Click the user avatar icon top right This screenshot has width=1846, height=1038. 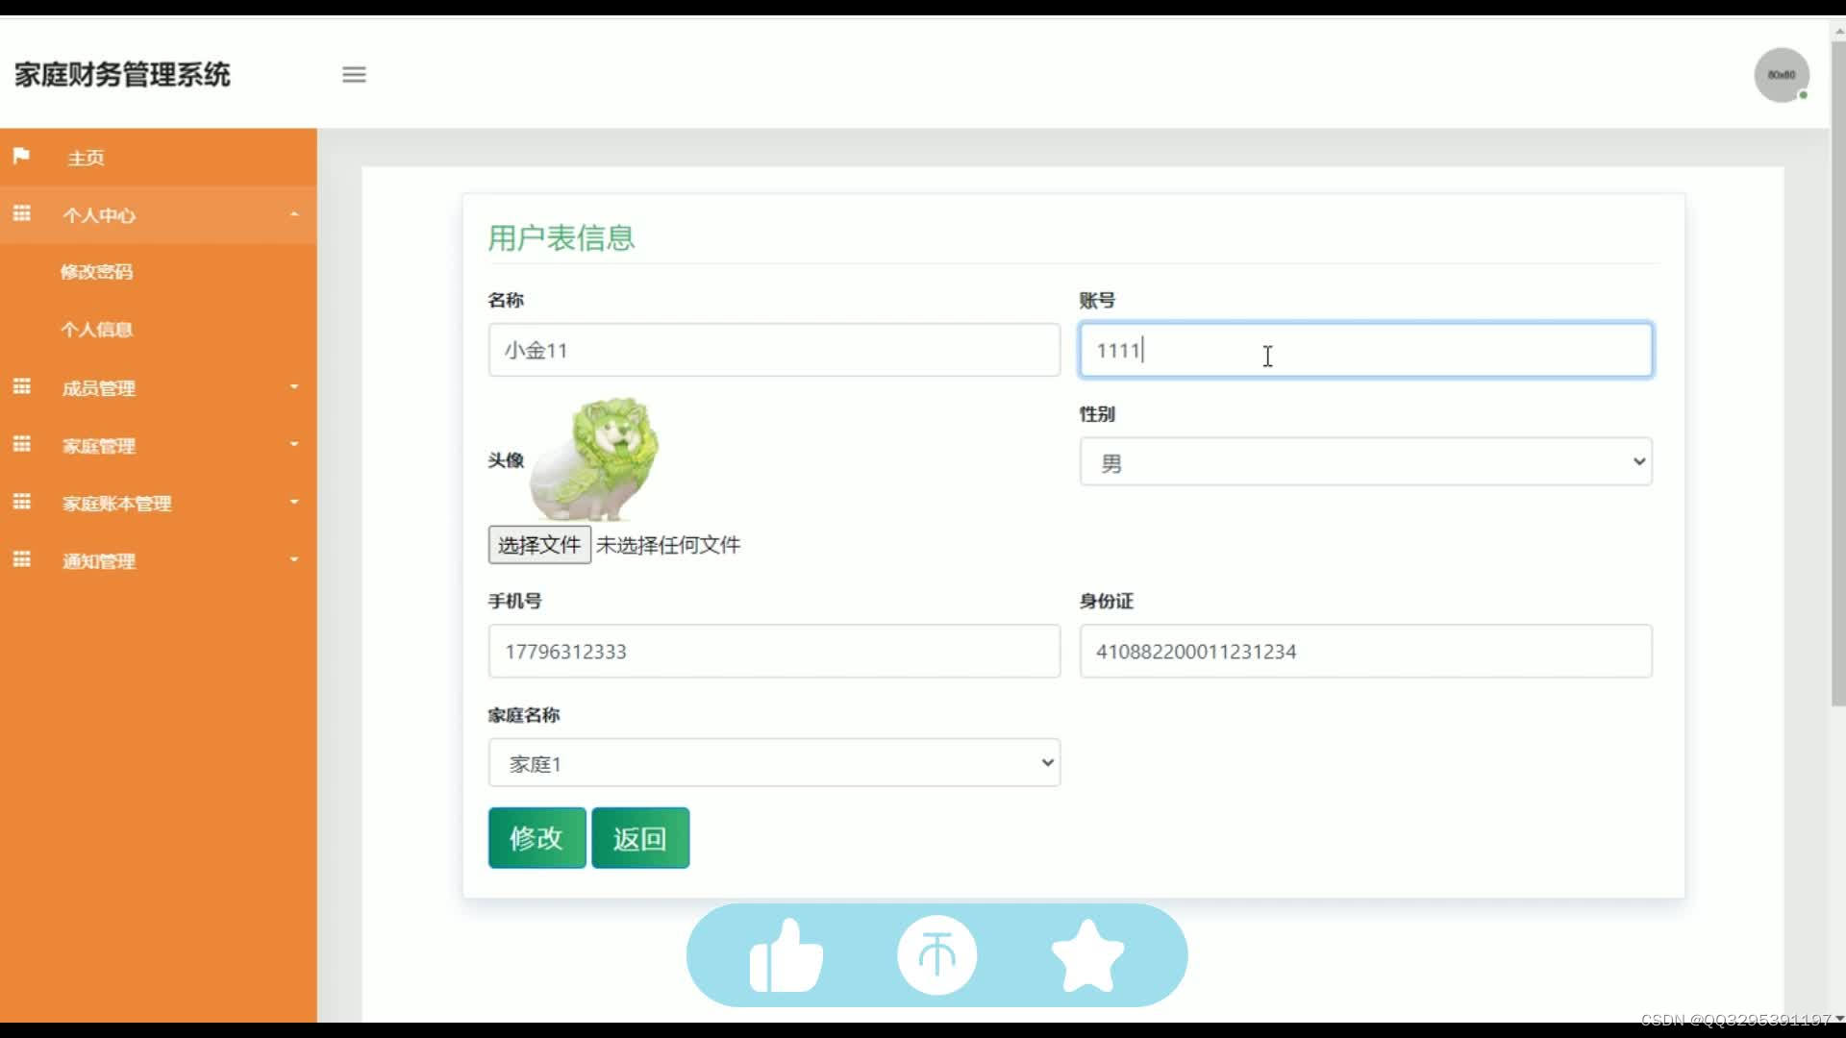click(x=1782, y=73)
